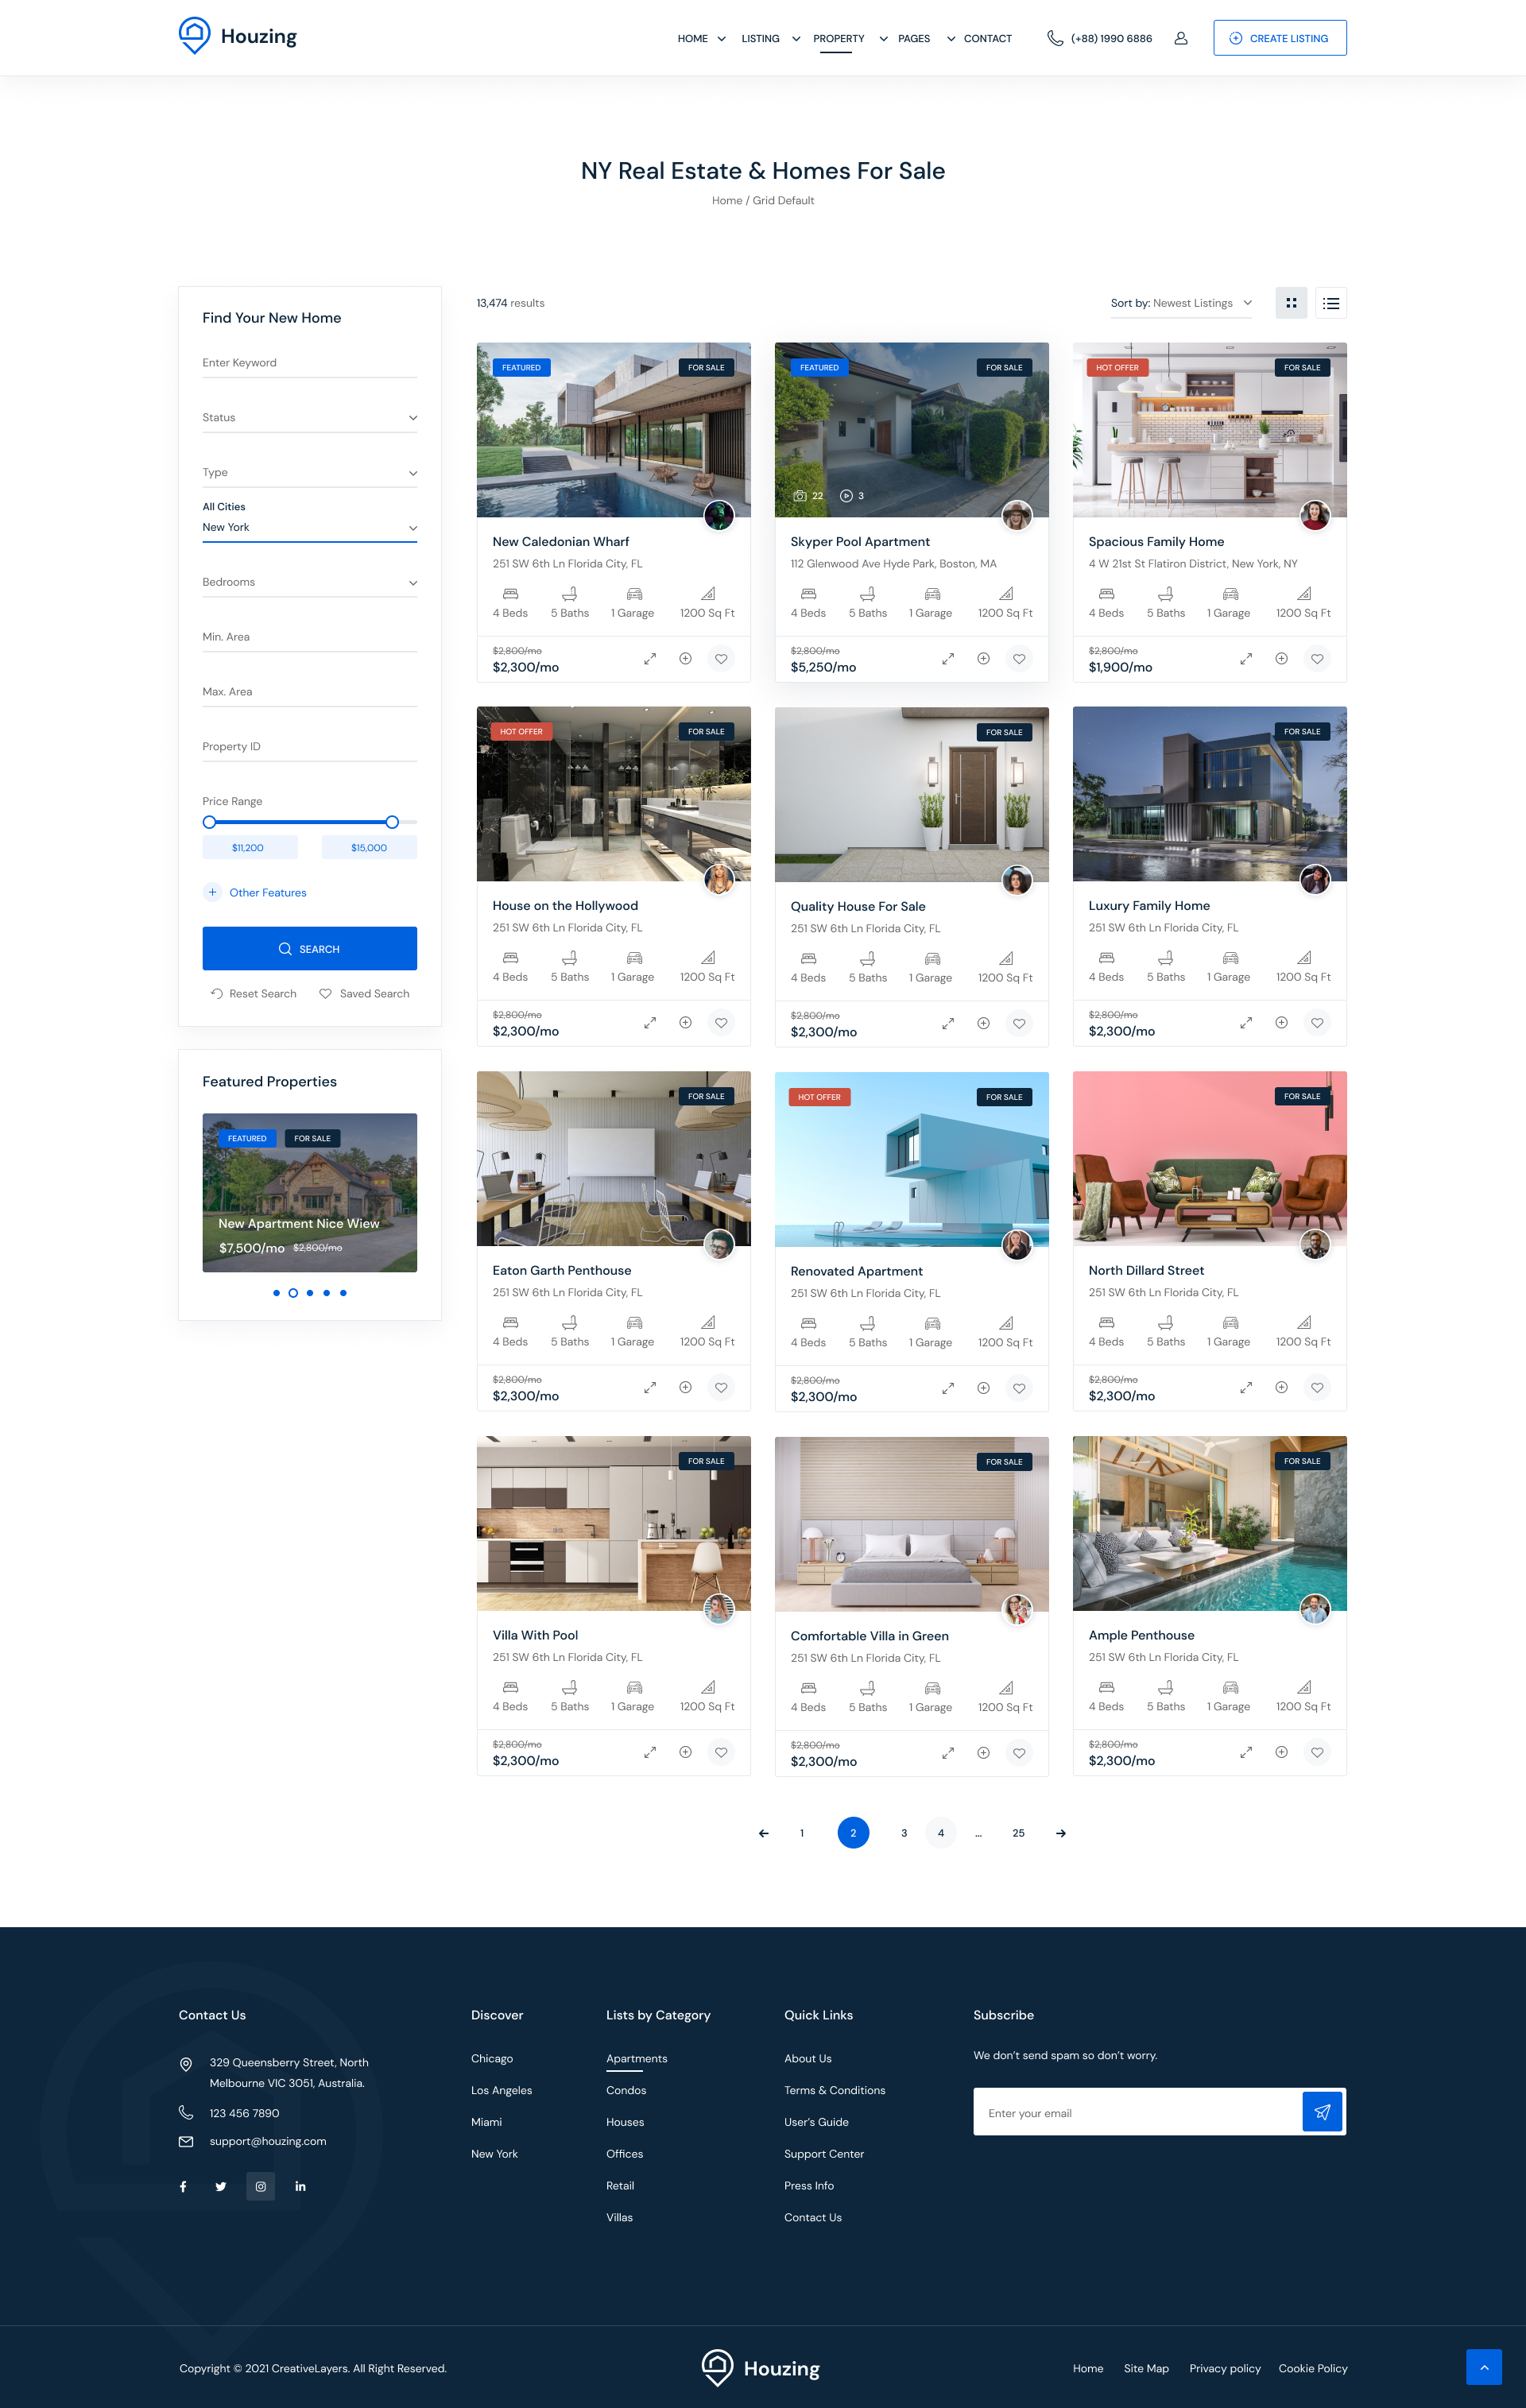Open the Status dropdown filter

coord(309,418)
